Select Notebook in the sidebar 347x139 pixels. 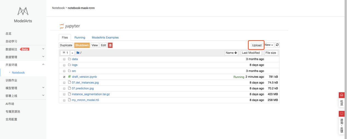pyautogui.click(x=18, y=73)
